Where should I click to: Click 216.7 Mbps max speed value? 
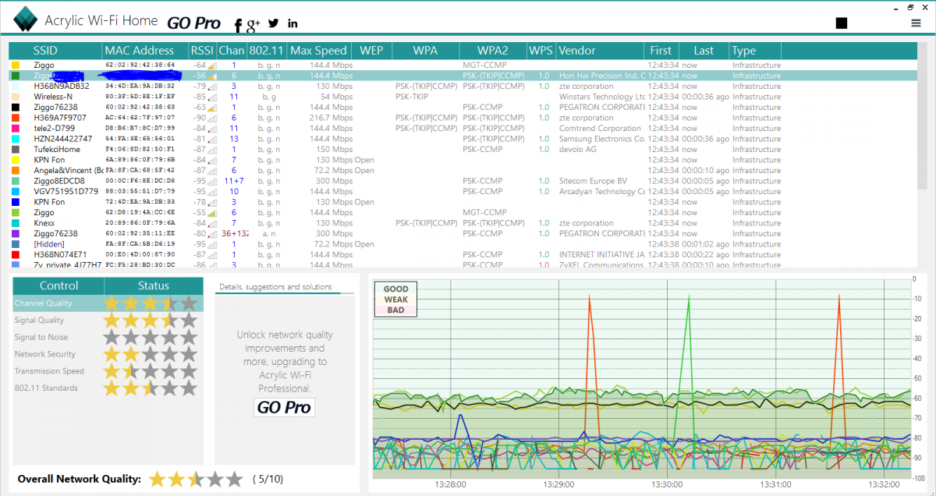point(331,118)
